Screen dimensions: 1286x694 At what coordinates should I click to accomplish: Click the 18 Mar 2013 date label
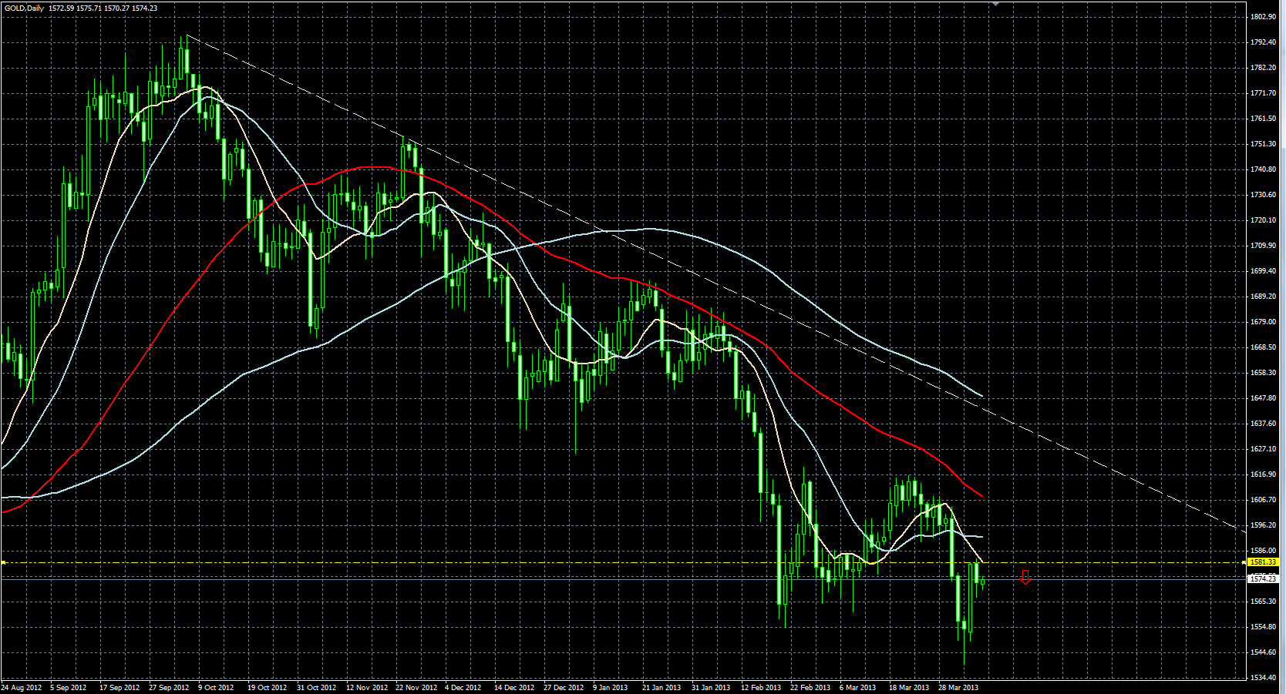909,687
